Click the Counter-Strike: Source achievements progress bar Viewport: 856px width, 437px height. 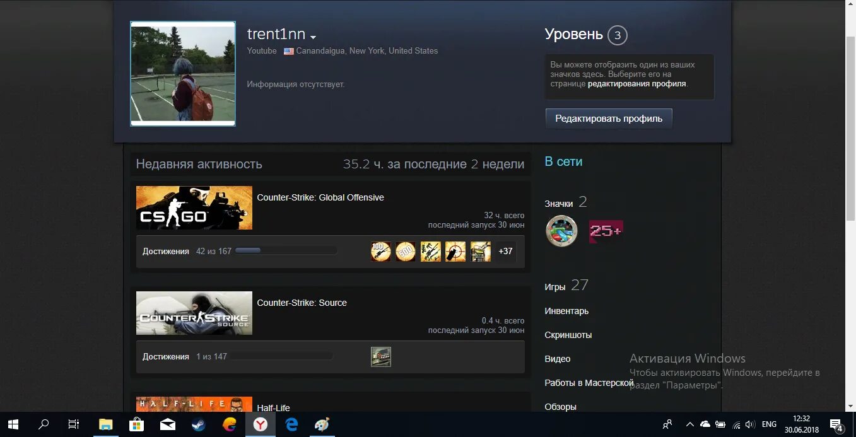click(x=282, y=356)
